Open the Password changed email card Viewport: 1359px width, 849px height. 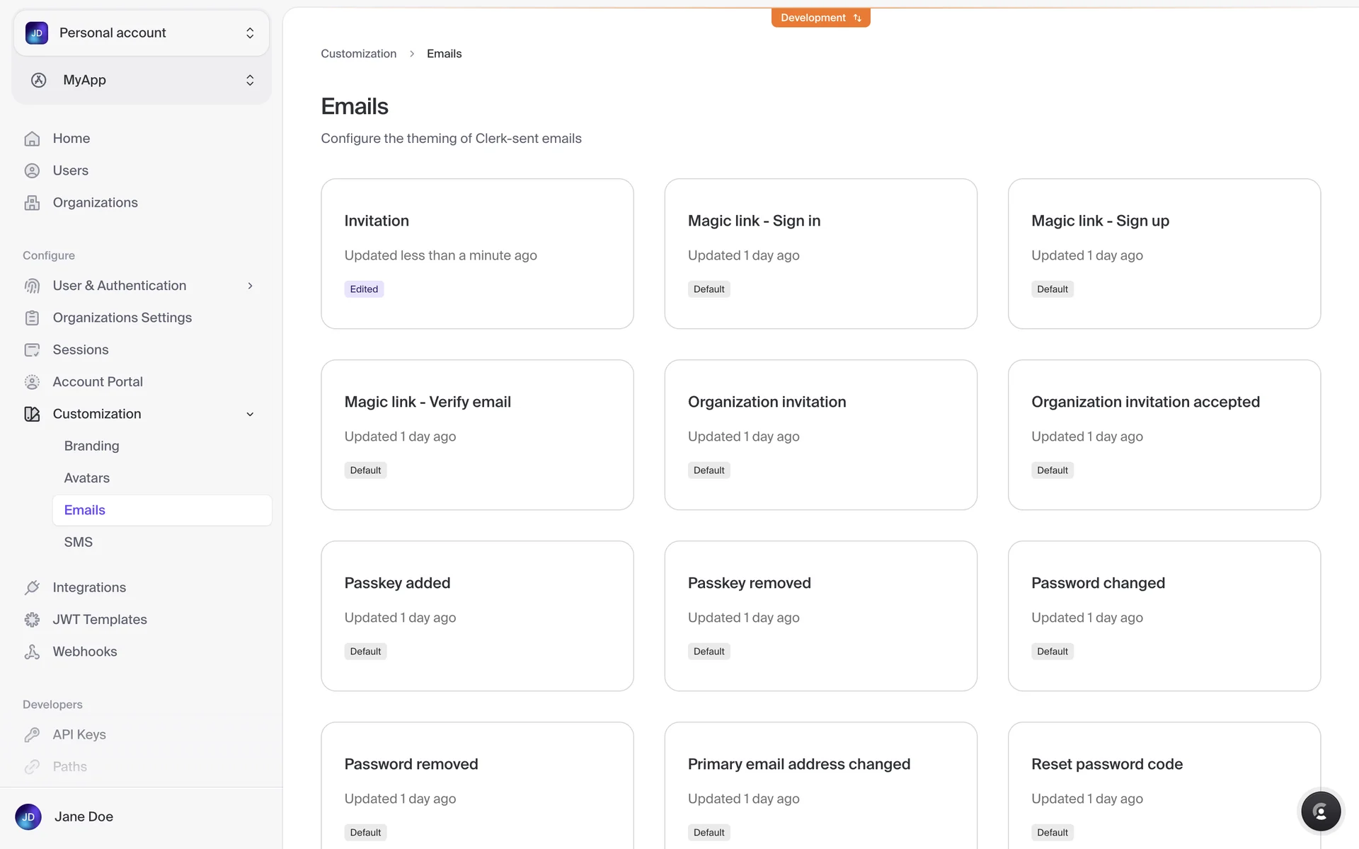click(1164, 616)
